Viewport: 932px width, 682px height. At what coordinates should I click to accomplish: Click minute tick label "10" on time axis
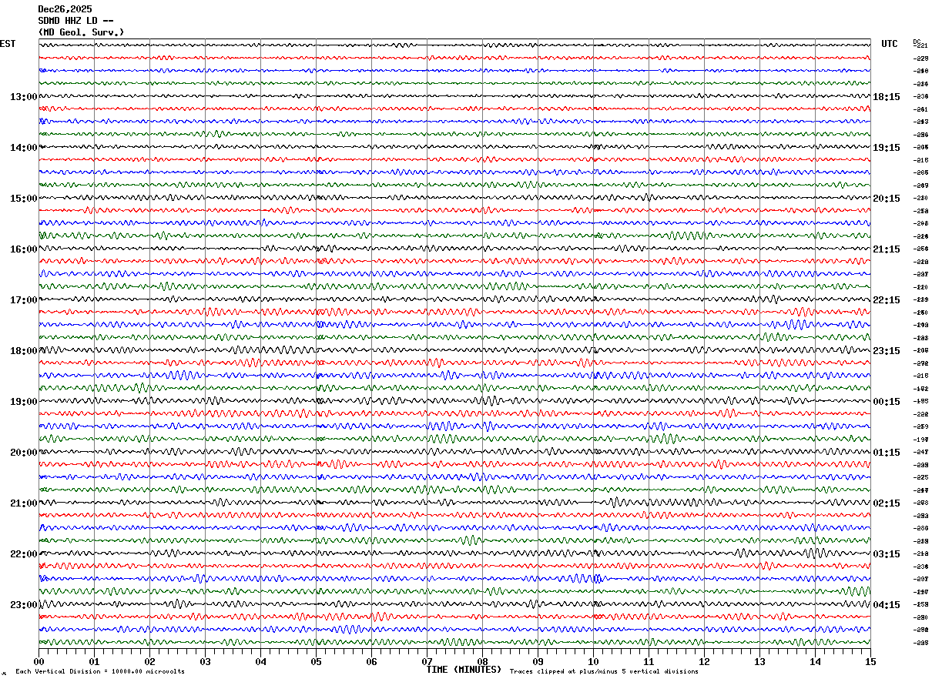pyautogui.click(x=594, y=661)
